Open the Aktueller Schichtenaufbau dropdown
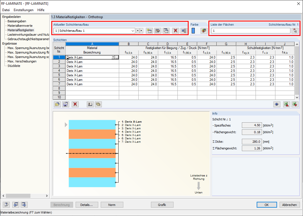This screenshot has width=303, height=216. point(133,31)
